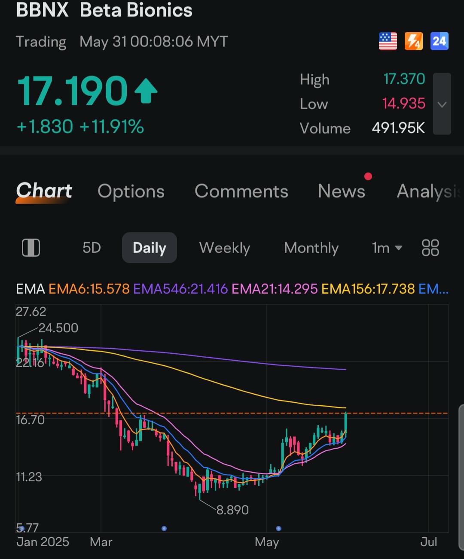464x559 pixels.
Task: Tap the orange lightning bolt icon
Action: pyautogui.click(x=413, y=41)
